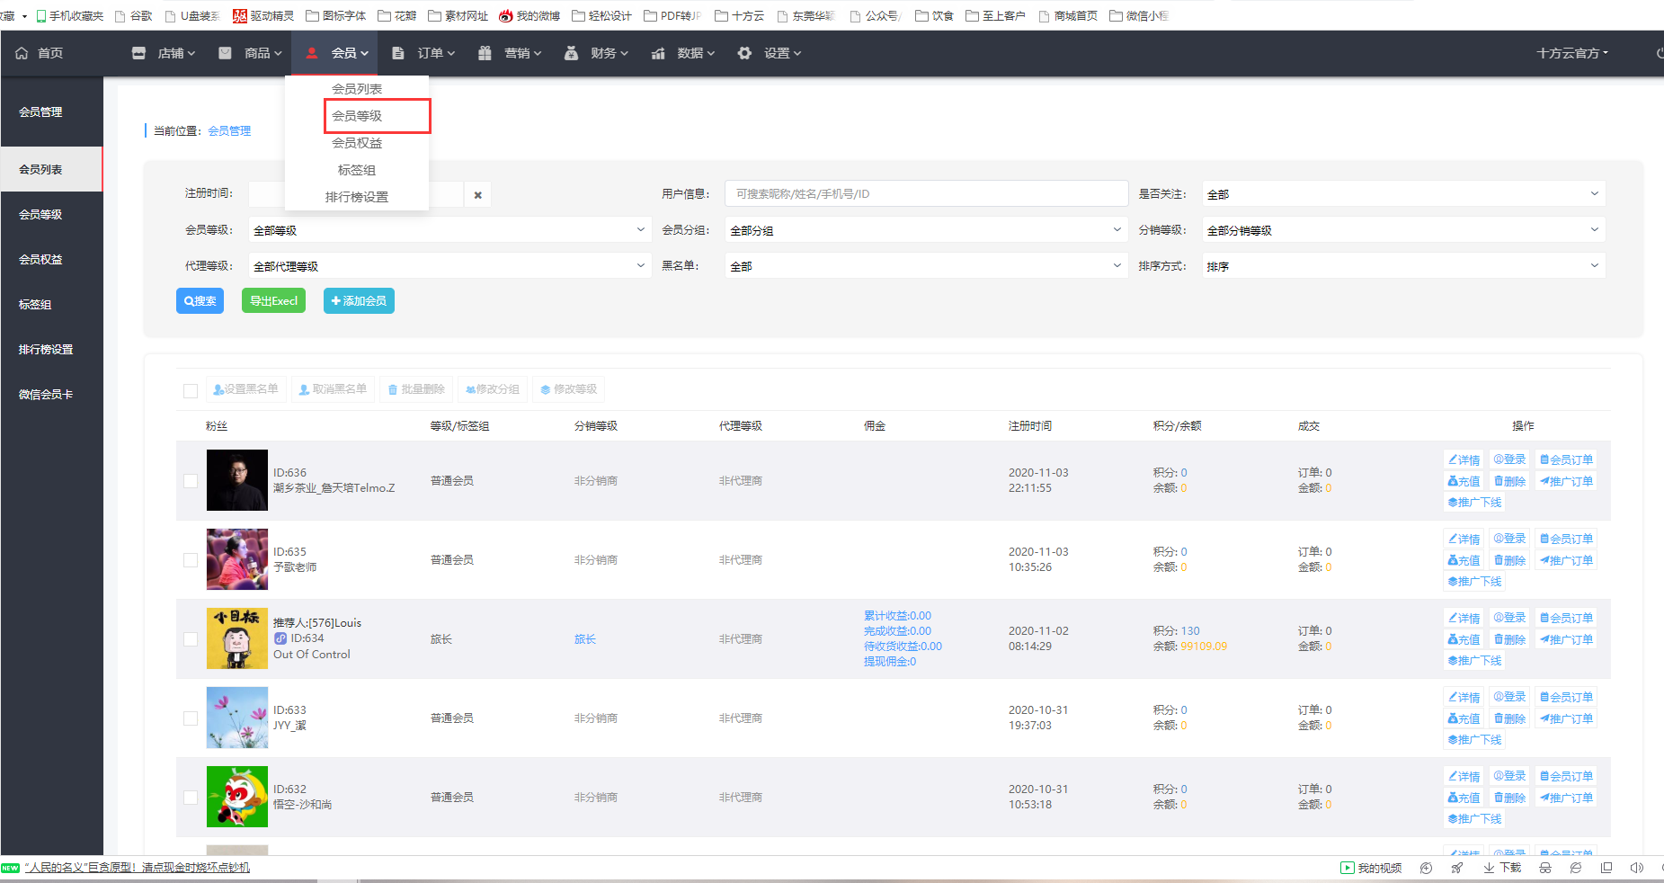Image resolution: width=1664 pixels, height=883 pixels.
Task: Select 标签组 in the dropdown menu
Action: click(x=357, y=170)
